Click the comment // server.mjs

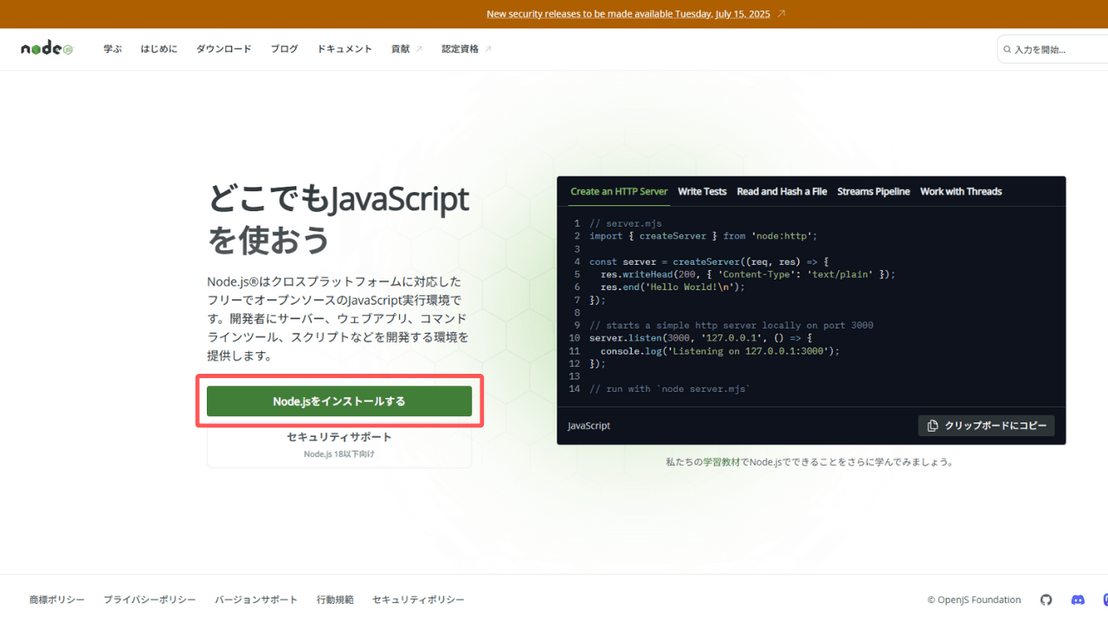pos(625,223)
